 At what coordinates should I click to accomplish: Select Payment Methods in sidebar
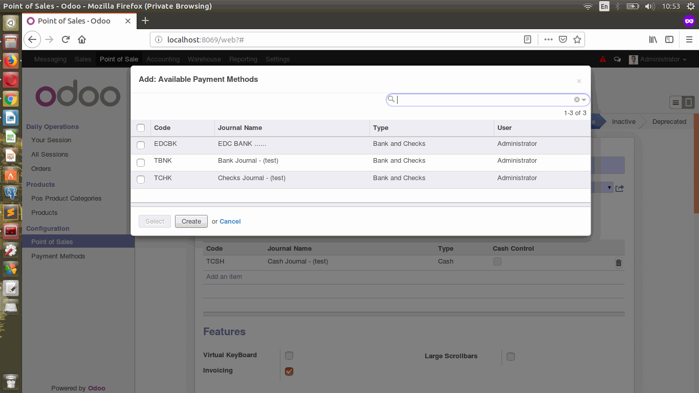(x=58, y=256)
